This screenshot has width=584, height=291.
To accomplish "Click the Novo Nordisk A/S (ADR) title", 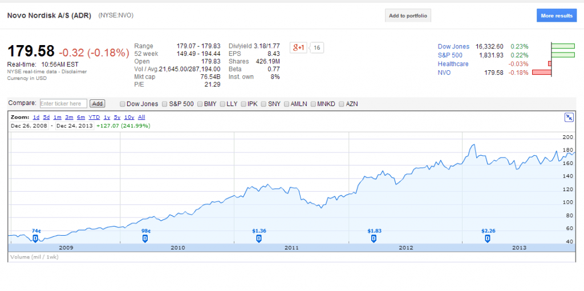I will pyautogui.click(x=49, y=15).
